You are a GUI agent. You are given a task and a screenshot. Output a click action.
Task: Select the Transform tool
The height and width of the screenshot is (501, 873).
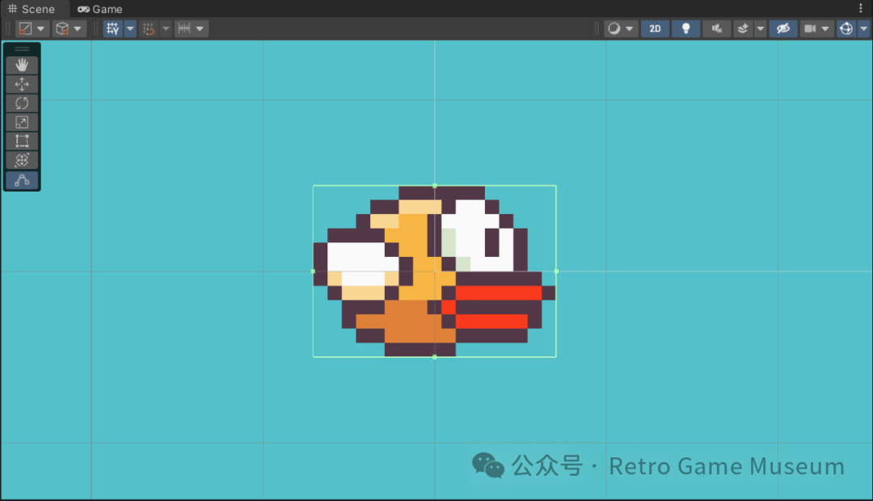[x=22, y=160]
